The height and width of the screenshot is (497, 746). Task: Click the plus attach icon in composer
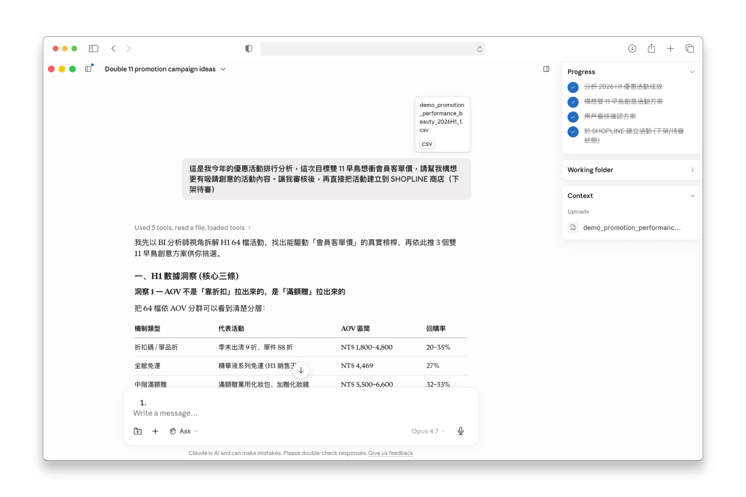pos(155,431)
